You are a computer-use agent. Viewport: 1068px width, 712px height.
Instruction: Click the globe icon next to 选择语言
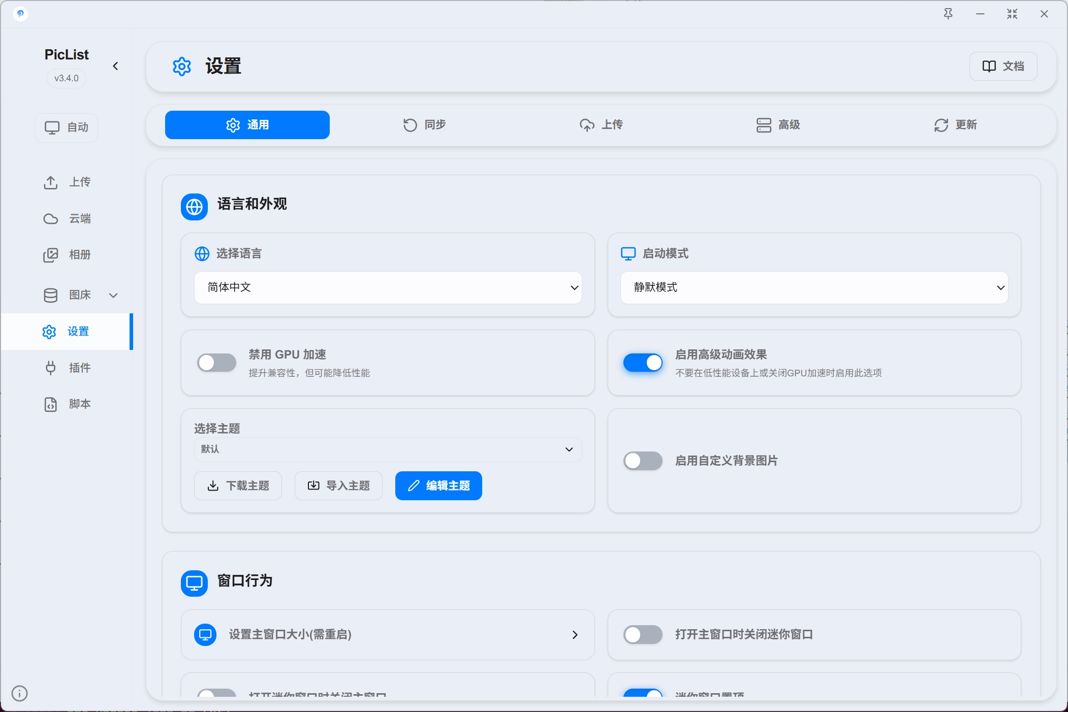(x=202, y=253)
